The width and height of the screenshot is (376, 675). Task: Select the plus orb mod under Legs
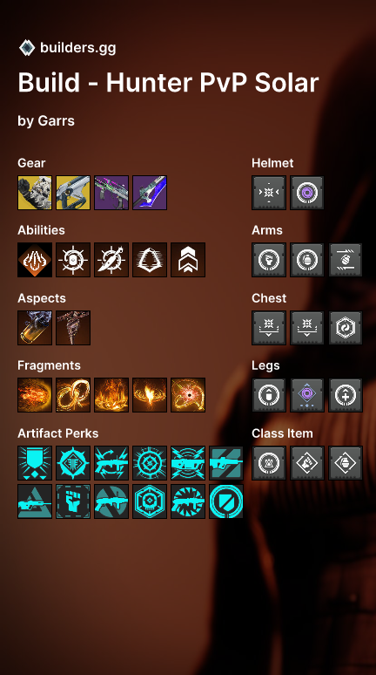(x=346, y=395)
